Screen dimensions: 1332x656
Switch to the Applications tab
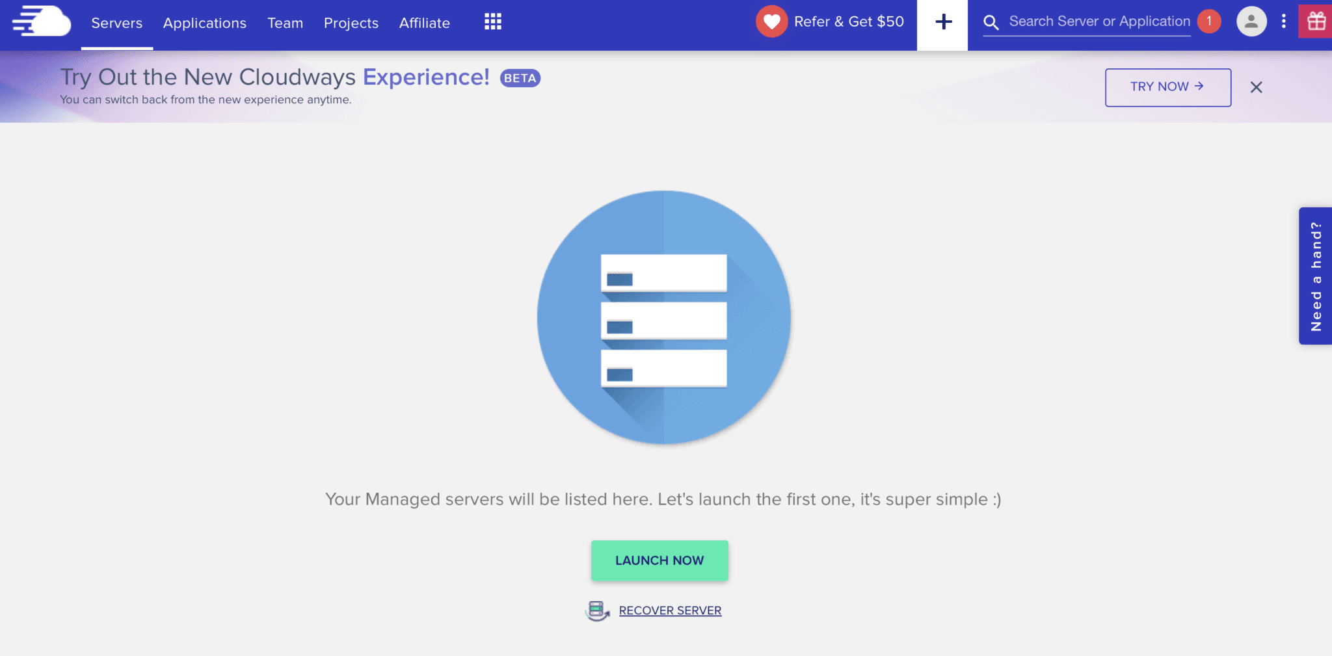pos(204,23)
